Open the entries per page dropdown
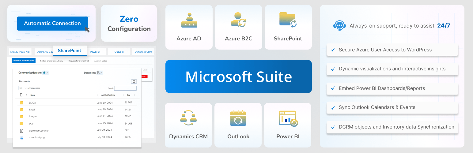 [x=23, y=88]
